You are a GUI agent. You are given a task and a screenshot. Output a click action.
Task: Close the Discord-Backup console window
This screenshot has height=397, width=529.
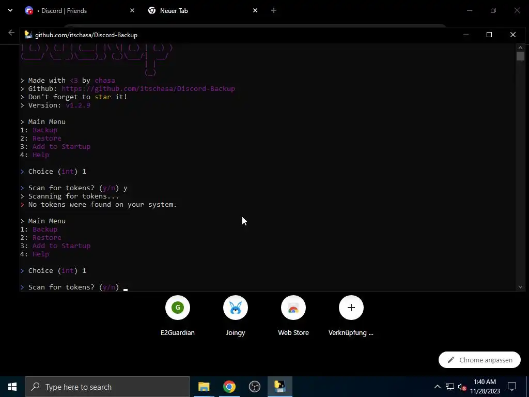pyautogui.click(x=513, y=35)
